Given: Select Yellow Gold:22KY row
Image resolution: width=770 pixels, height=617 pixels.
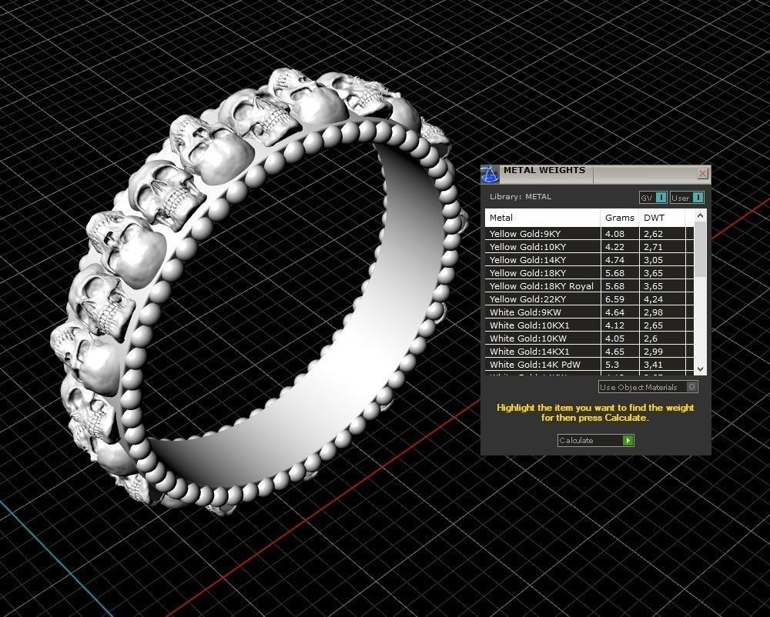Looking at the screenshot, I should click(589, 299).
